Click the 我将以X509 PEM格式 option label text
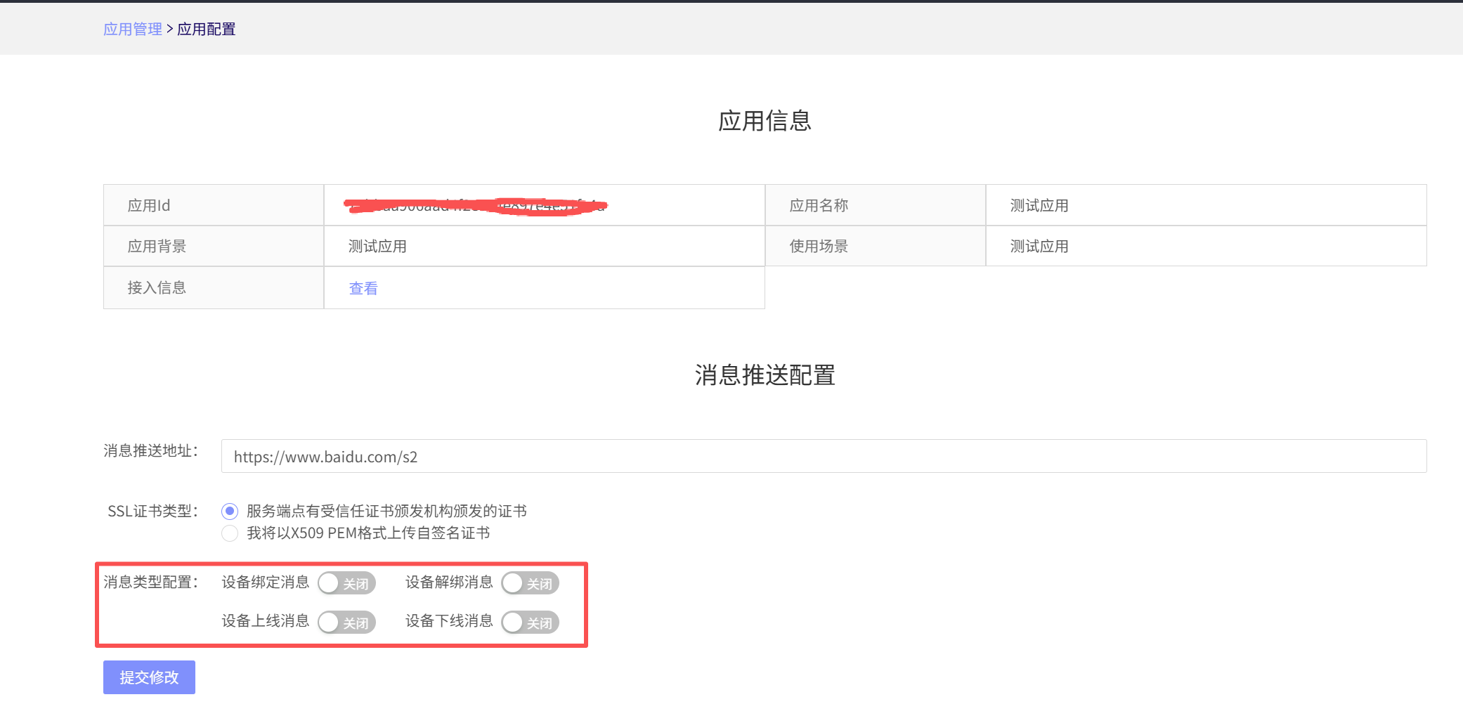 click(368, 533)
